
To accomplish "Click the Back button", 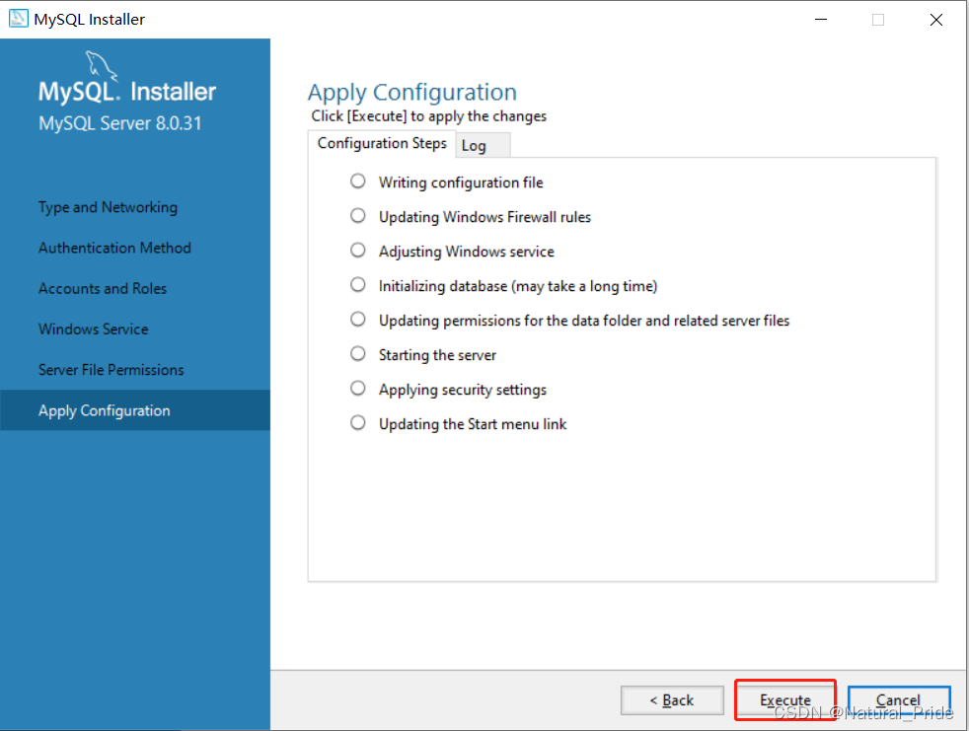I will (x=672, y=700).
